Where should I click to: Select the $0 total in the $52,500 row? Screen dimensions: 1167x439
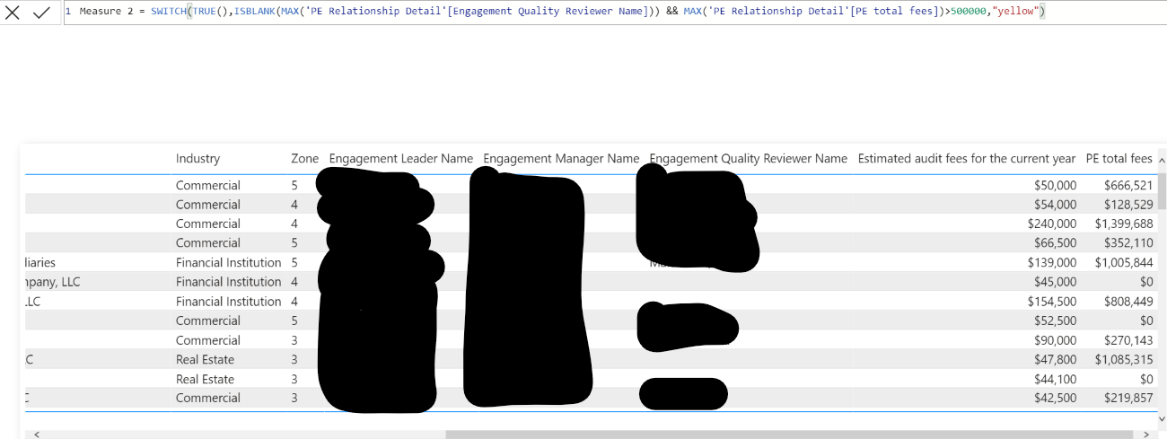[1146, 321]
